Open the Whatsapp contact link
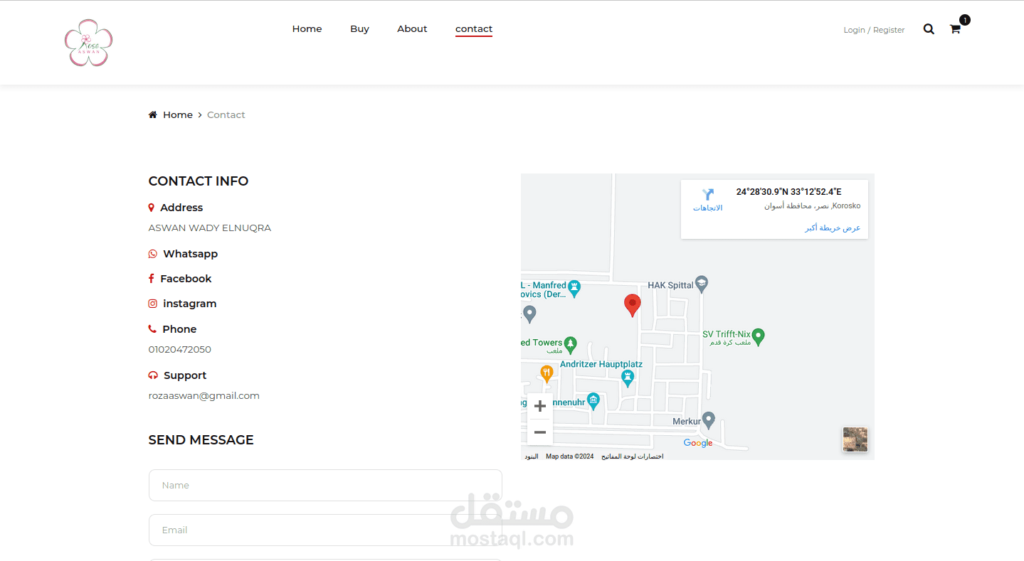1024x561 pixels. (190, 254)
